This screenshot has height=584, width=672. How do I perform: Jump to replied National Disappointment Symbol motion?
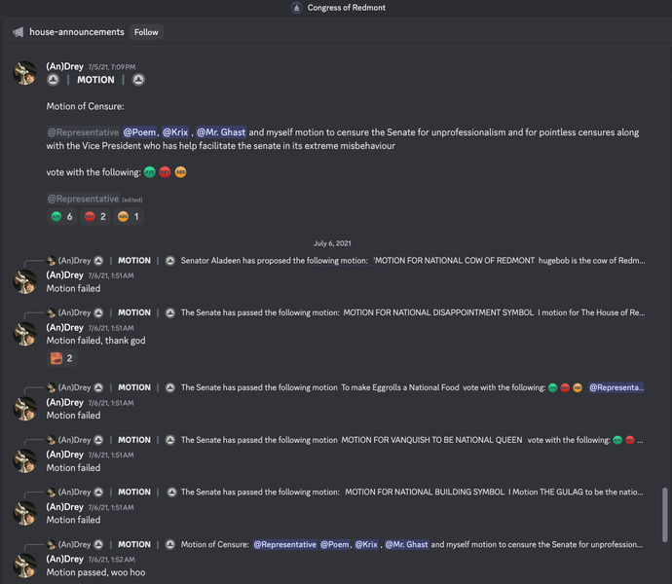[413, 312]
